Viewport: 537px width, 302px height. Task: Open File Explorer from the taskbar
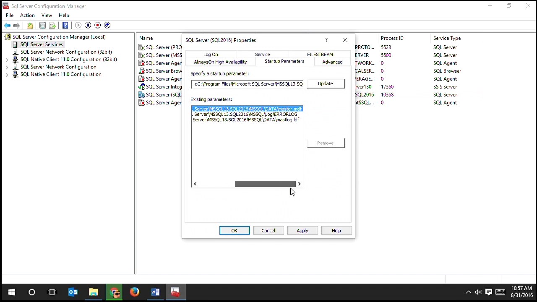pyautogui.click(x=93, y=292)
